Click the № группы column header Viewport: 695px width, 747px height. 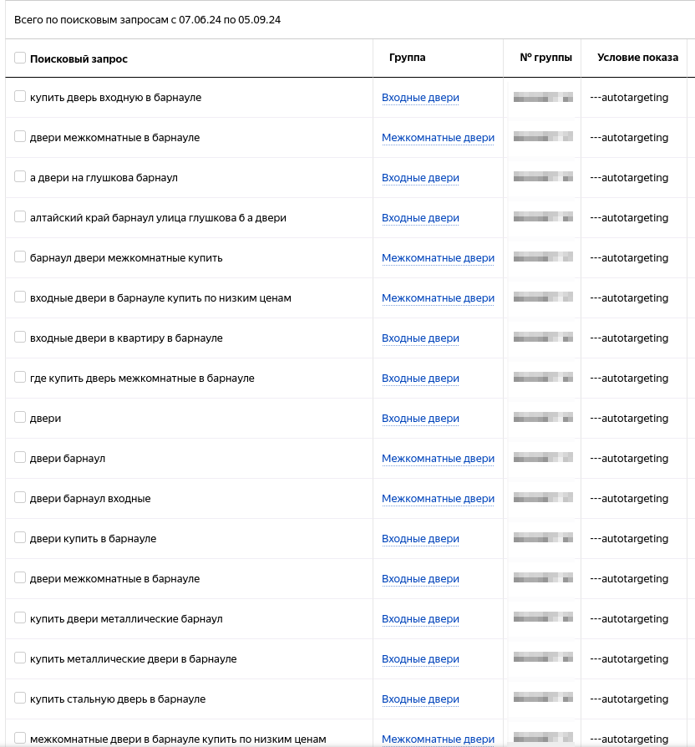pyautogui.click(x=545, y=58)
